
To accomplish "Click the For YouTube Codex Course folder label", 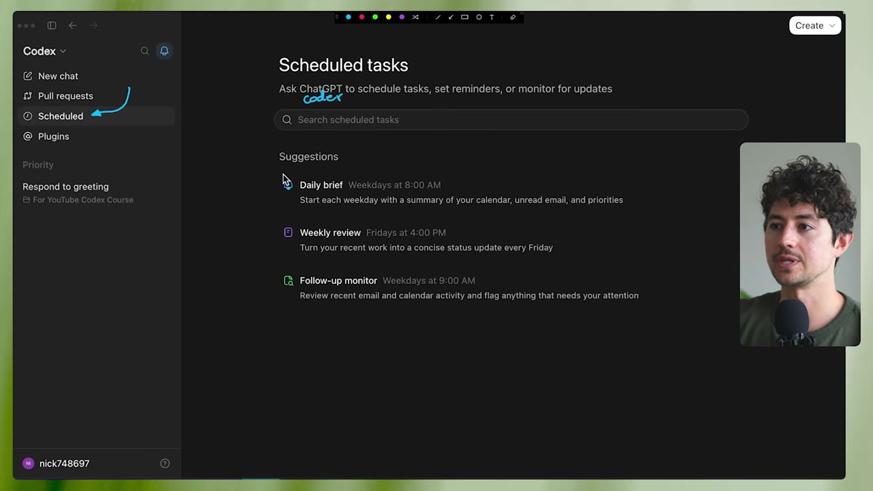I will [78, 200].
